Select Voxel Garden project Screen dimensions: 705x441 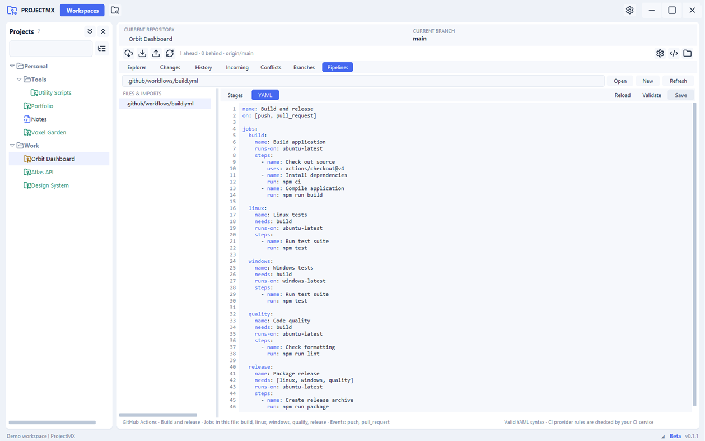(49, 133)
